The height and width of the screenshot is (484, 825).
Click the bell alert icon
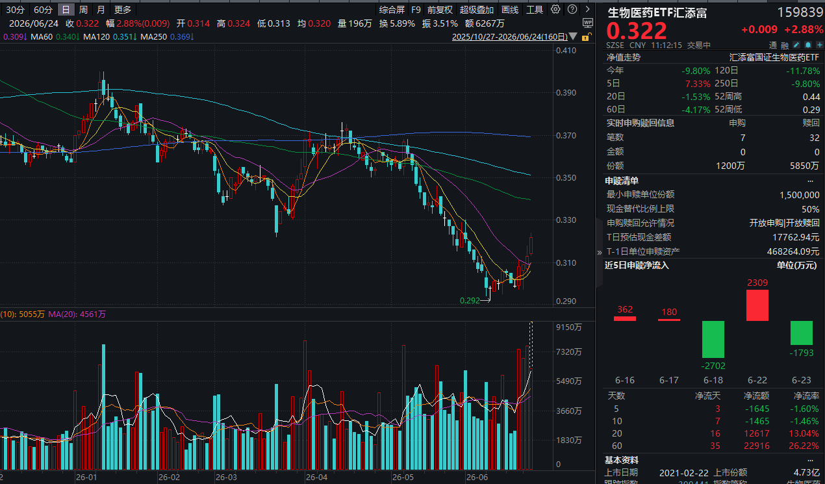[x=807, y=45]
